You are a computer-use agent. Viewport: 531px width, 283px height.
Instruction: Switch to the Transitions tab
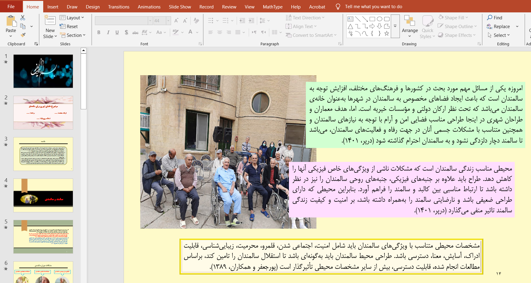(x=118, y=7)
